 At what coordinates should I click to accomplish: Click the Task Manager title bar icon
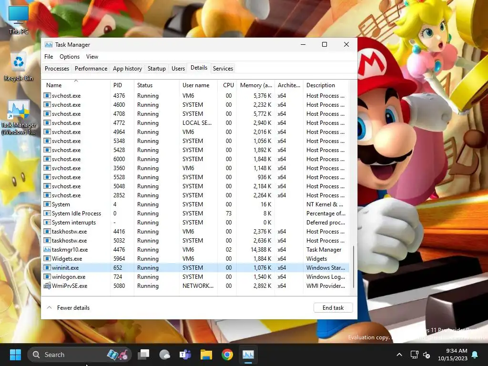(x=49, y=44)
